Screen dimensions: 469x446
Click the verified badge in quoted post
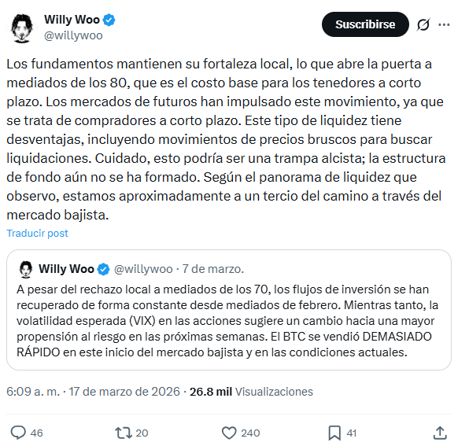click(x=104, y=269)
